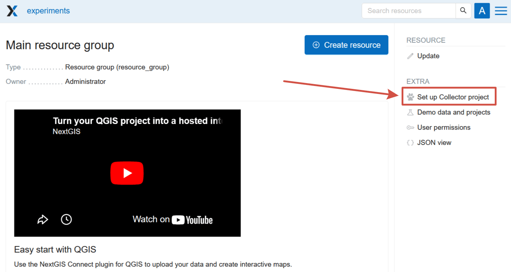Screen dimensions: 511x272
Task: Open the hamburger main menu
Action: pyautogui.click(x=501, y=11)
